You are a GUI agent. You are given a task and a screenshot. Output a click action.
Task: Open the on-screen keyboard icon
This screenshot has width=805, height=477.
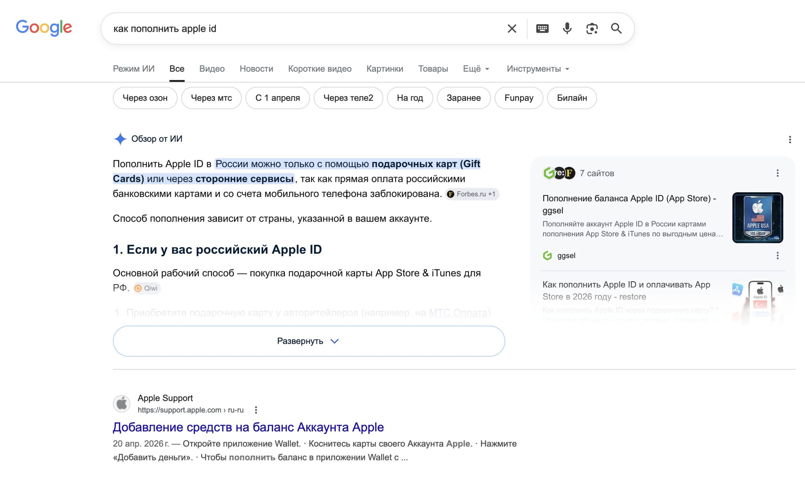click(x=542, y=29)
